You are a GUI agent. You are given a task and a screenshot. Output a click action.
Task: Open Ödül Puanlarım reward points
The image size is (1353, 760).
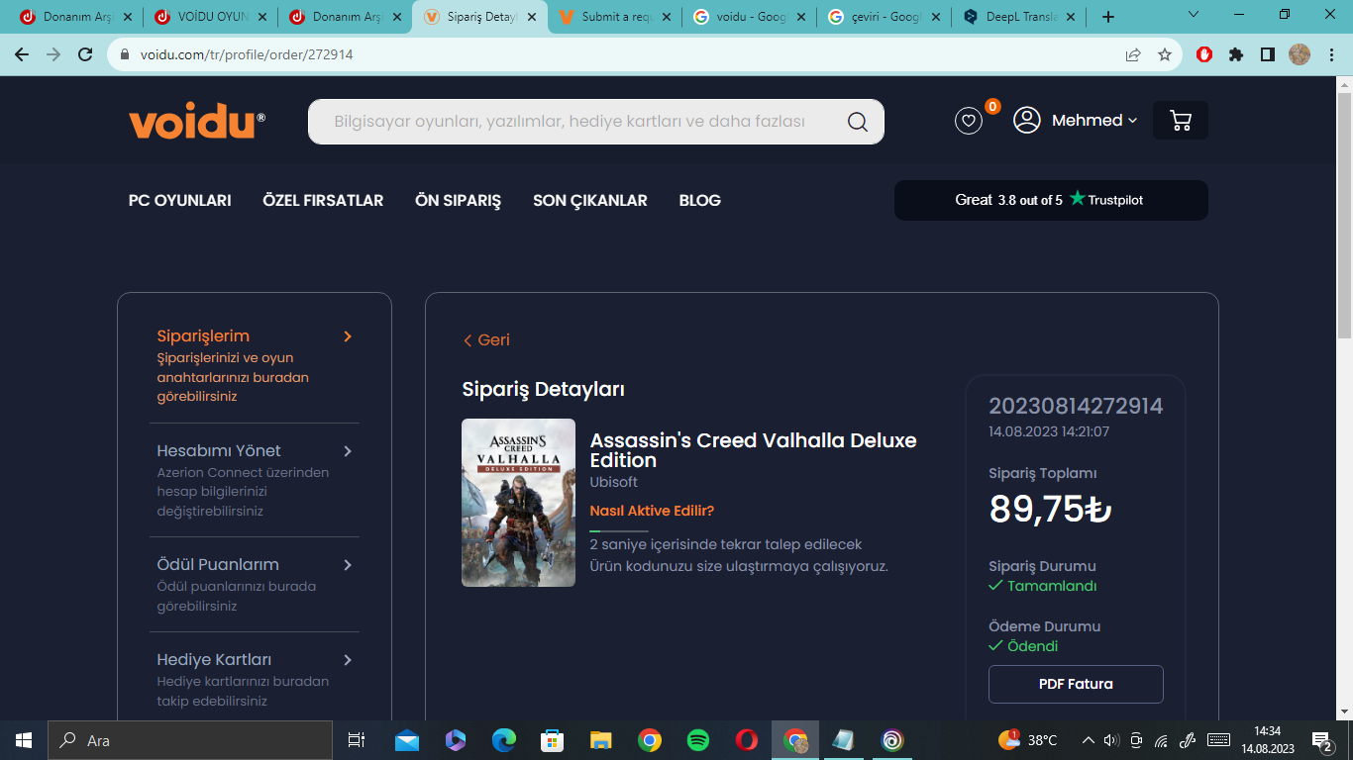pyautogui.click(x=218, y=565)
